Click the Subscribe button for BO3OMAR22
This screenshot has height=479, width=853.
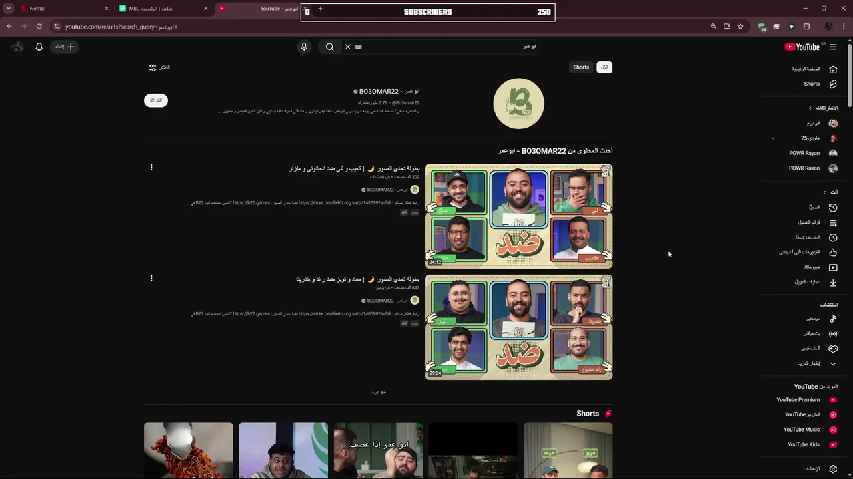pyautogui.click(x=156, y=100)
